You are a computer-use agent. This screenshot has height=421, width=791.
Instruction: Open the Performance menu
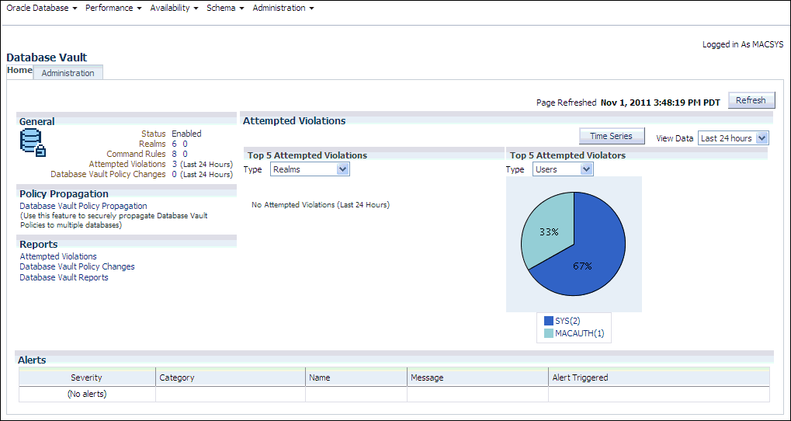113,8
